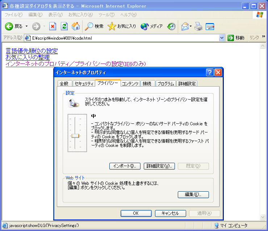Open the 編集(E) menu
268x231 pixels.
pyautogui.click(x=35, y=15)
